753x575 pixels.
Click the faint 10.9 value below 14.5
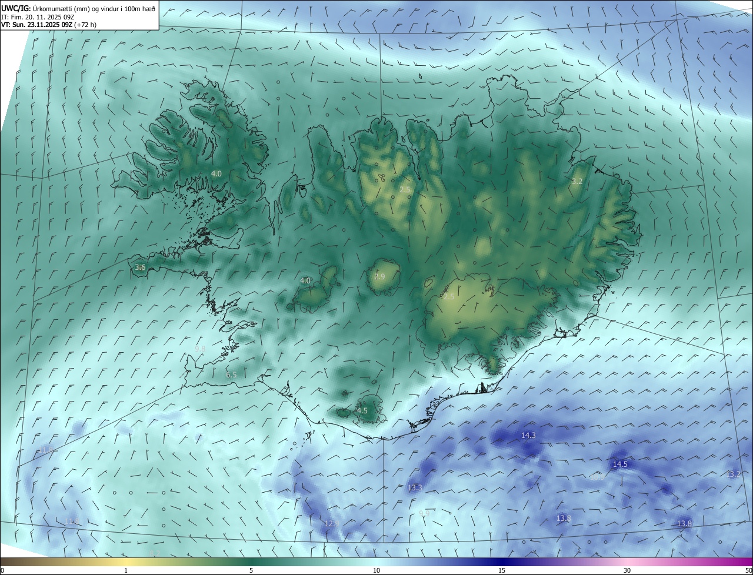coord(597,477)
